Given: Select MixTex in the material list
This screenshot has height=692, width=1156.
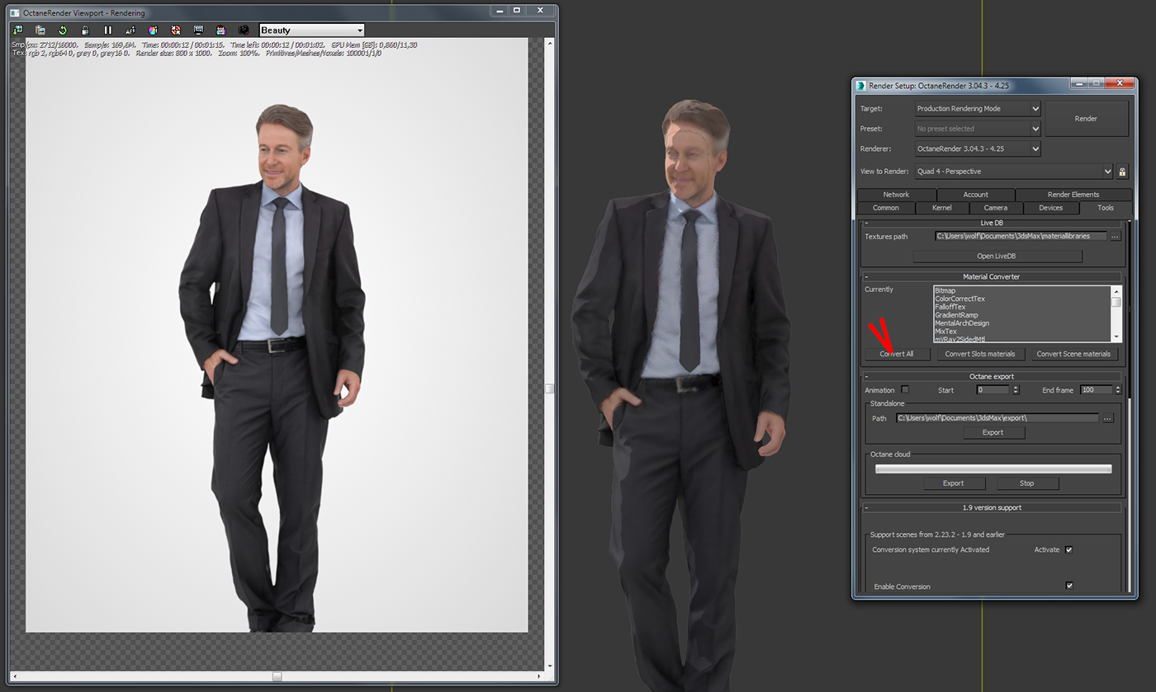Looking at the screenshot, I should pyautogui.click(x=945, y=332).
